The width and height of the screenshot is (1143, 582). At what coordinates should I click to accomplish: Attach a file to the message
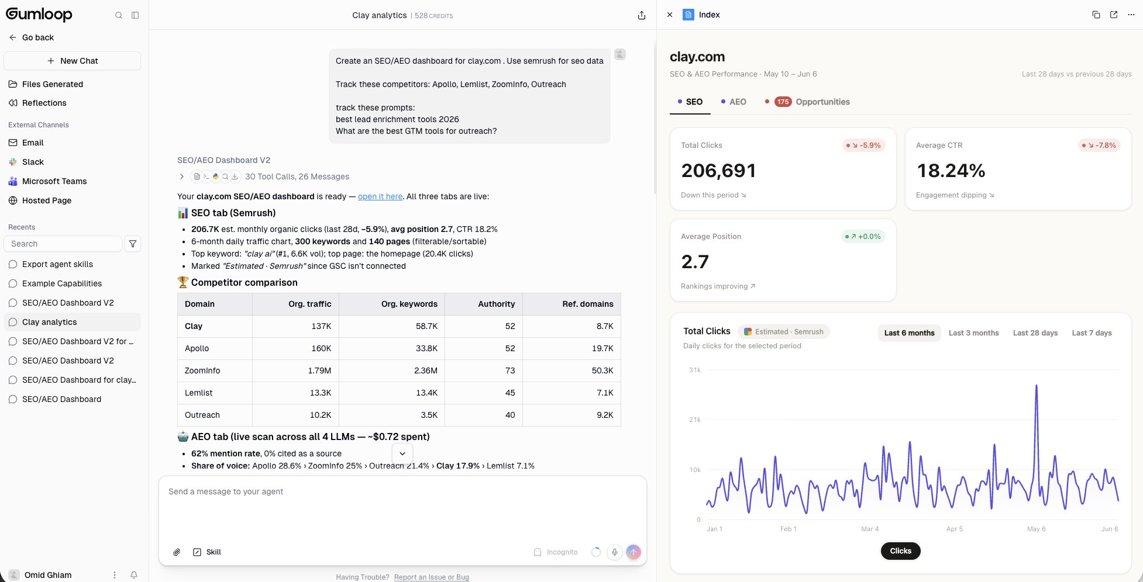coord(177,552)
